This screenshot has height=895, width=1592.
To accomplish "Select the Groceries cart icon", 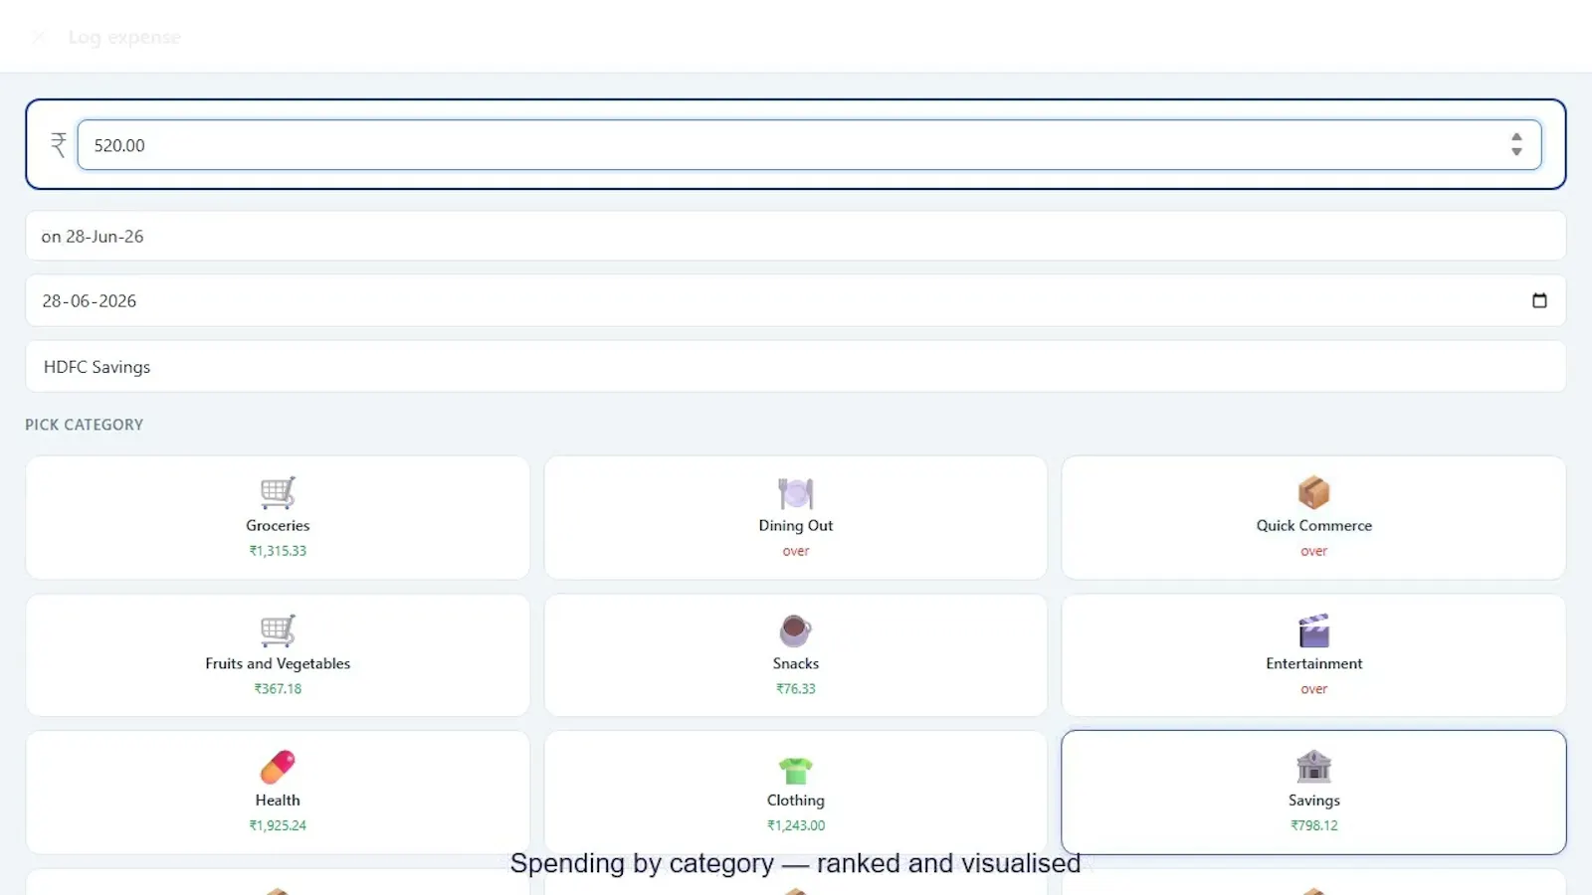I will coord(278,492).
